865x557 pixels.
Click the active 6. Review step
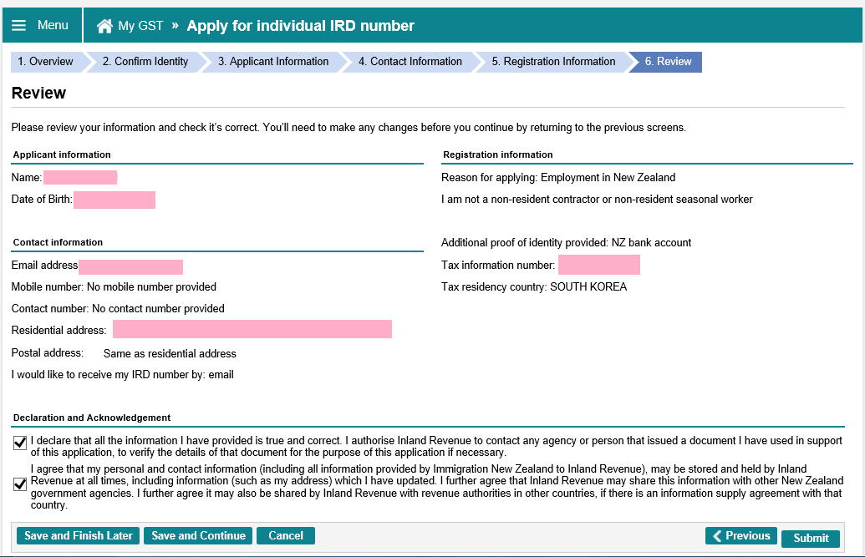point(668,62)
